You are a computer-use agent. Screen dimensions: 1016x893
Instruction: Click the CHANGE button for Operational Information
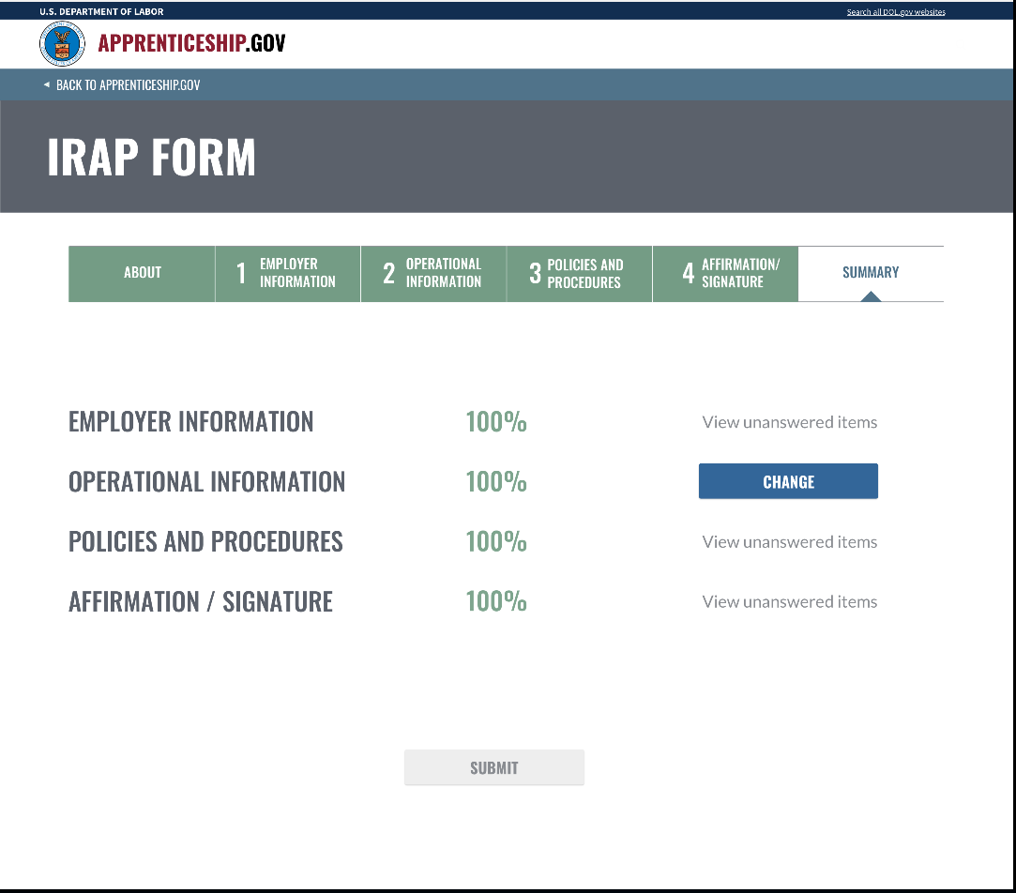click(x=788, y=481)
